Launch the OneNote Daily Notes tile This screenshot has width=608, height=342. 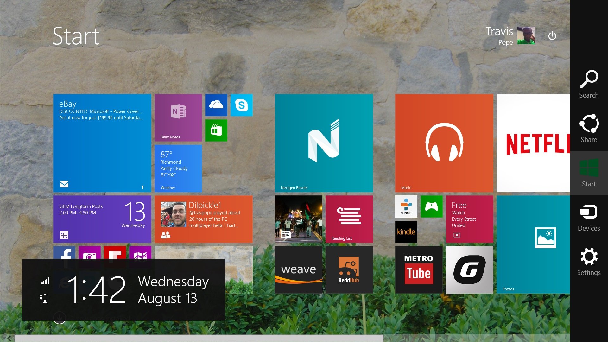(178, 118)
